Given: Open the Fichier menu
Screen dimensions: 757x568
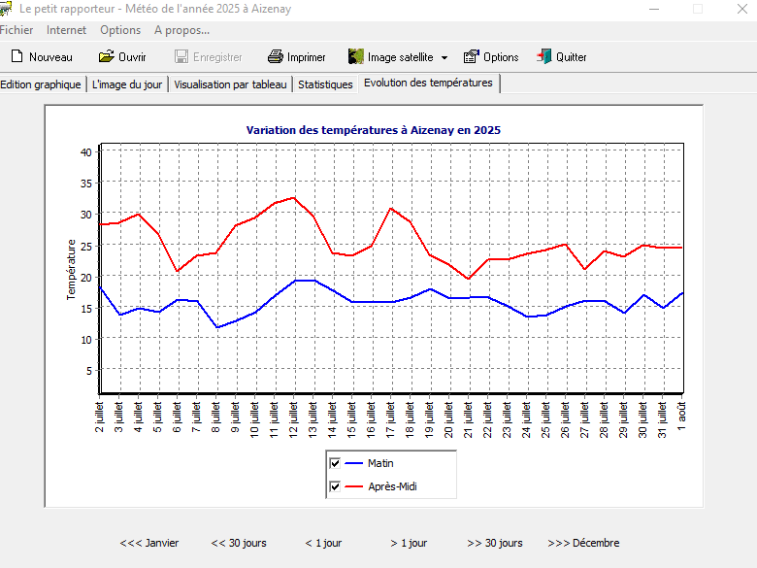Looking at the screenshot, I should point(16,30).
